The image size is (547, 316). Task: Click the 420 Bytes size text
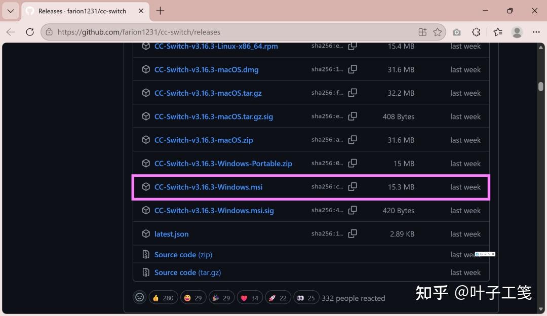[x=399, y=210]
